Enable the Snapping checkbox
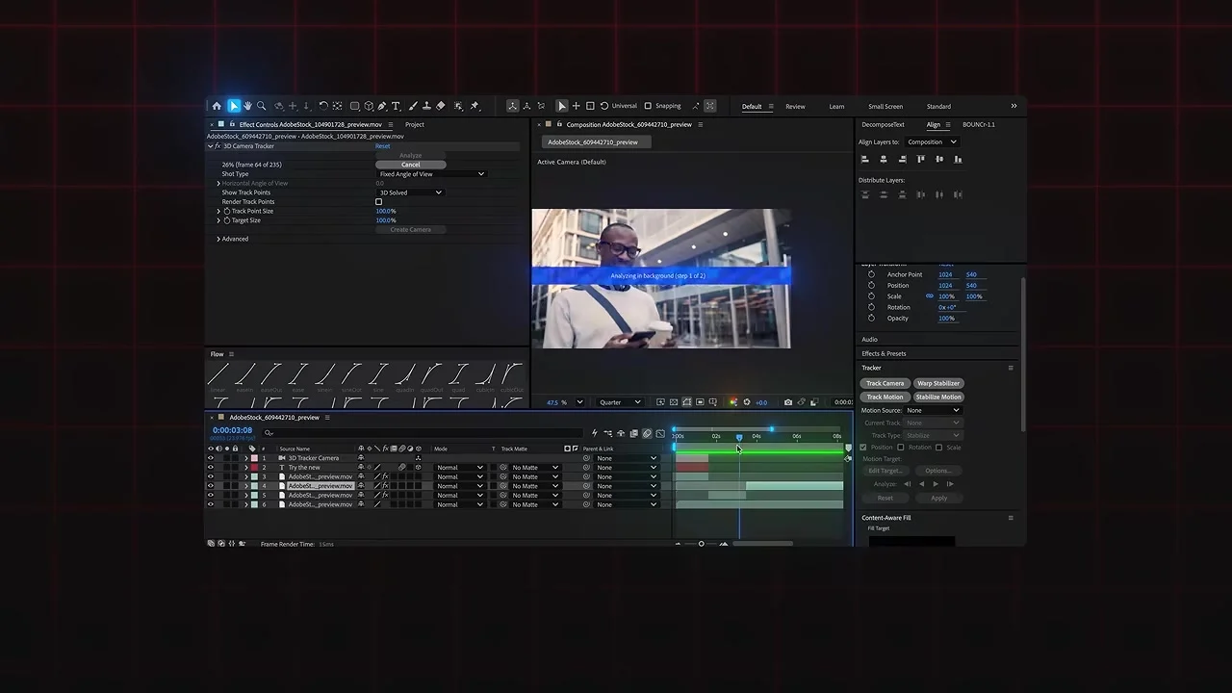Image resolution: width=1232 pixels, height=693 pixels. 648,106
